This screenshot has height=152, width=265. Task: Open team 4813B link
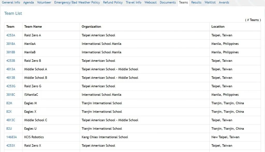tap(11, 78)
